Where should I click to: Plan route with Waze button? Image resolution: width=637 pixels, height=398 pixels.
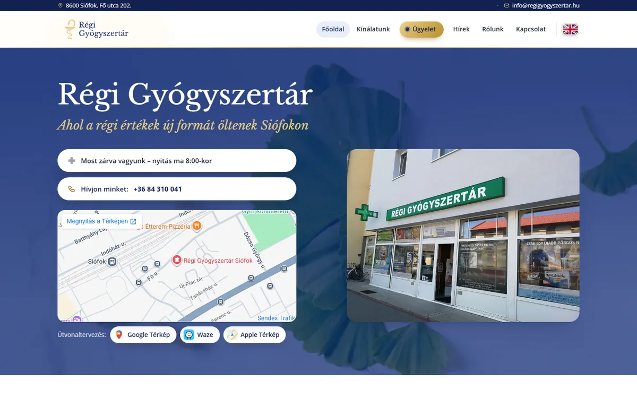(x=200, y=335)
